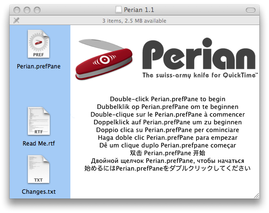
Task: Click the window minimize button
Action: coord(27,10)
